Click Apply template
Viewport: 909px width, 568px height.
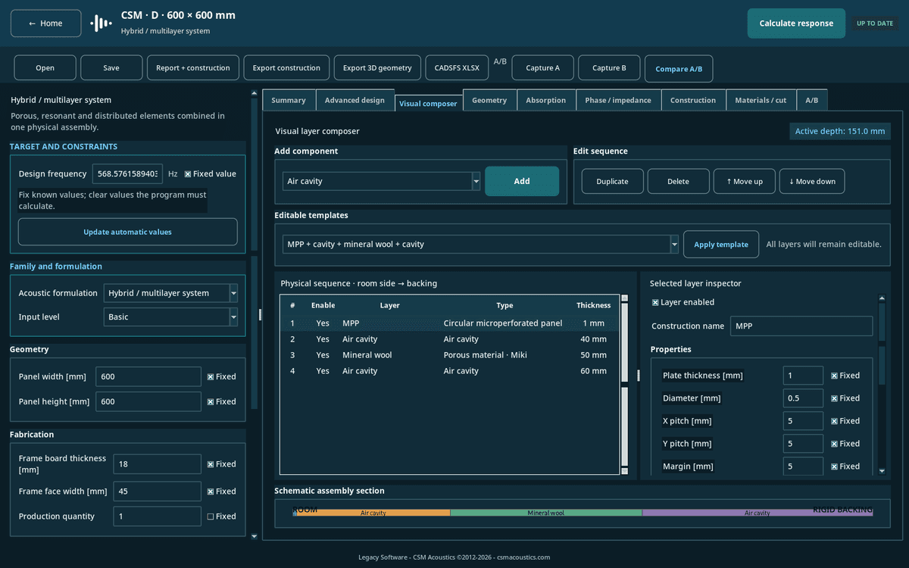pyautogui.click(x=721, y=245)
